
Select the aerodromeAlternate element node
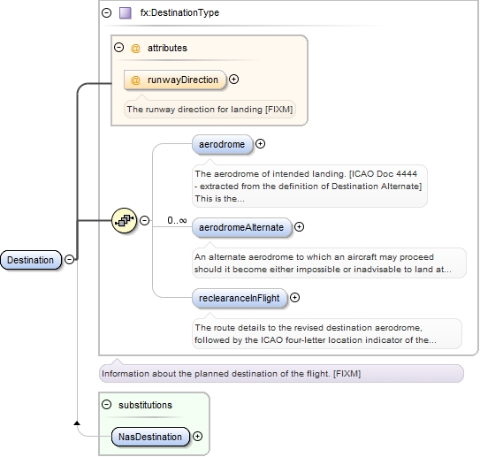click(x=242, y=227)
